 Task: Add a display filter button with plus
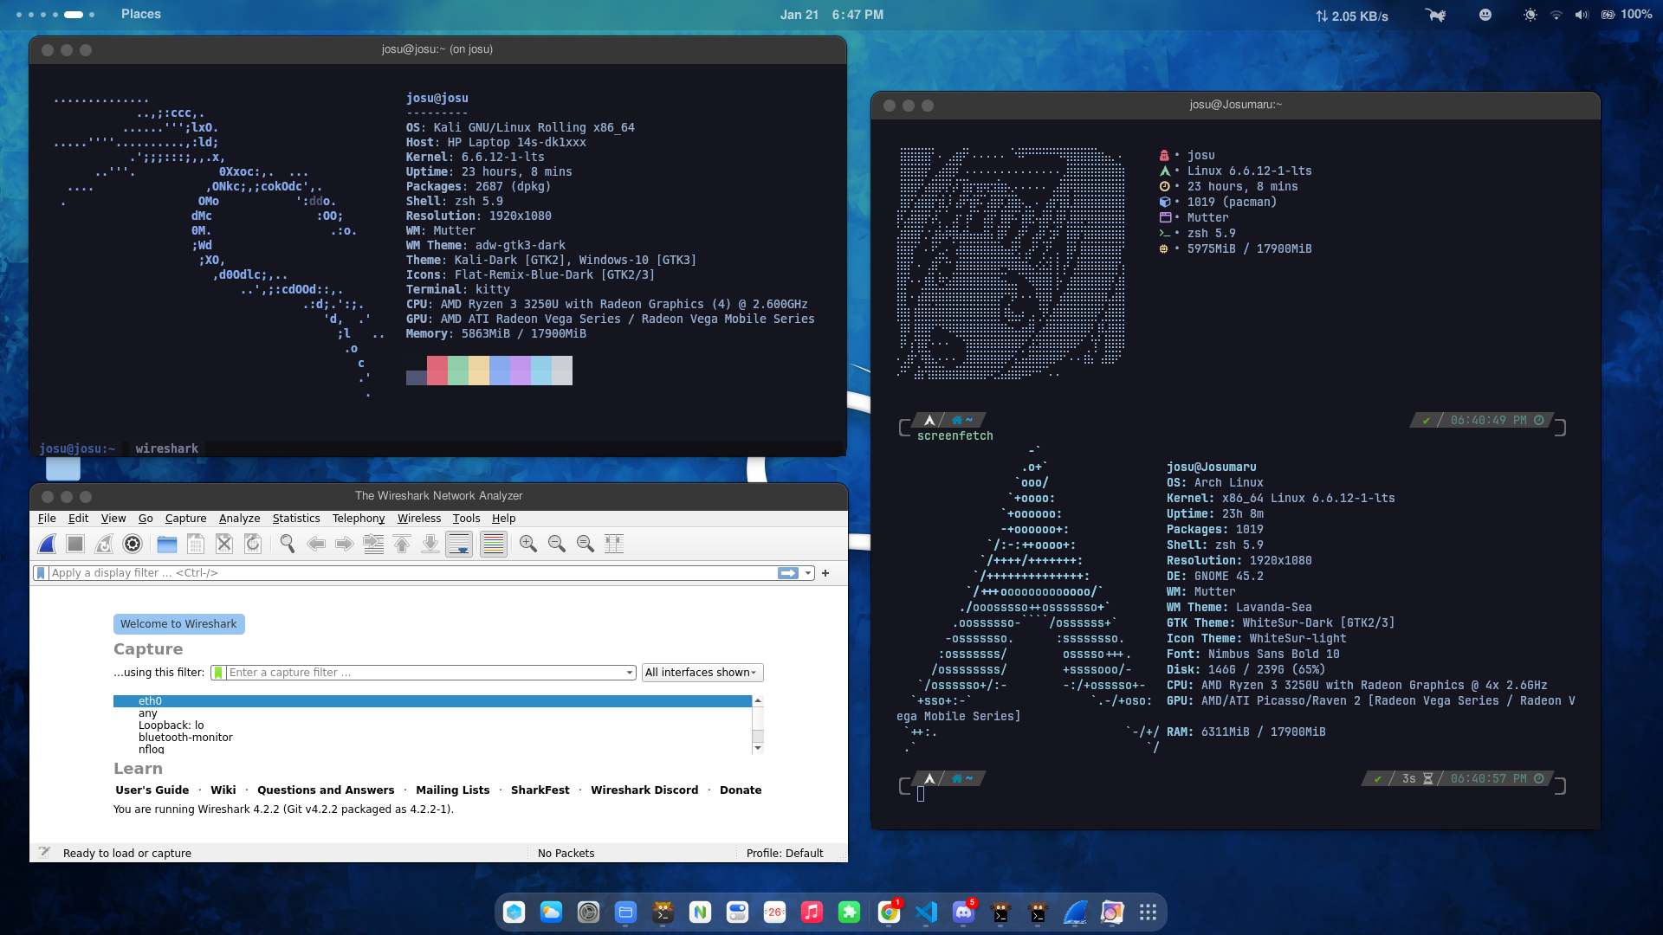coord(825,573)
